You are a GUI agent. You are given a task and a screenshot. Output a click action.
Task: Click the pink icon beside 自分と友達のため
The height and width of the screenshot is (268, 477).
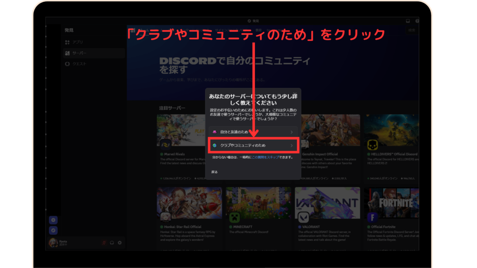pyautogui.click(x=215, y=132)
